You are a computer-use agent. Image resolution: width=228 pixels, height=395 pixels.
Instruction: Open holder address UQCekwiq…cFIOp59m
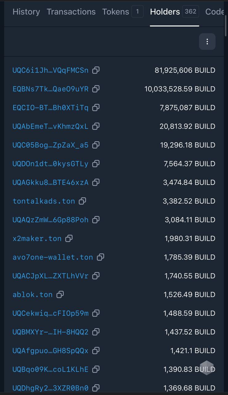(x=51, y=313)
